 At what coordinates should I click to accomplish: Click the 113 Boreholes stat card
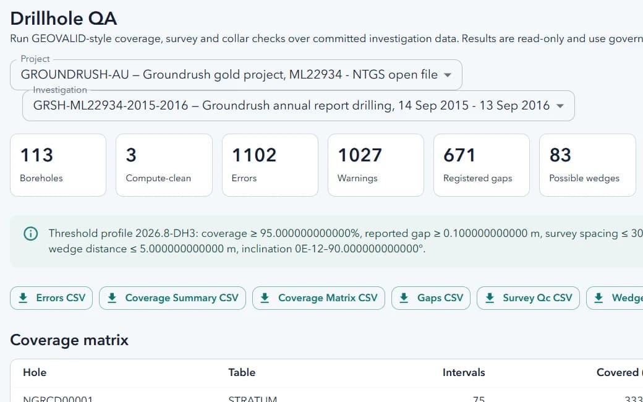click(x=58, y=165)
